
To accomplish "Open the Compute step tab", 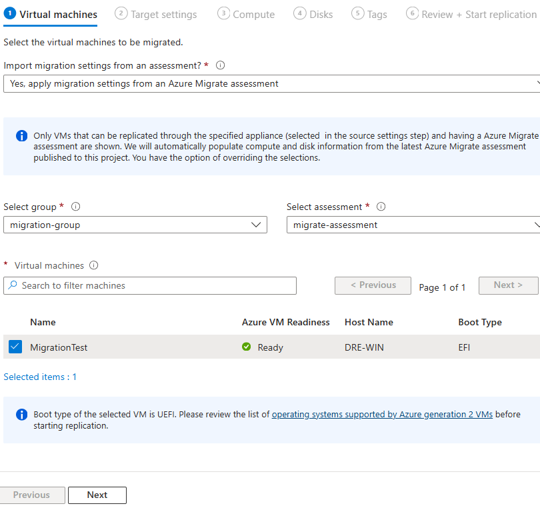I will [x=246, y=15].
